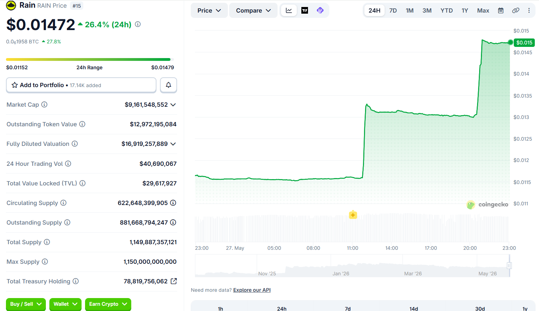This screenshot has width=539, height=311.
Task: Select the 1M timeframe tab
Action: [x=410, y=10]
